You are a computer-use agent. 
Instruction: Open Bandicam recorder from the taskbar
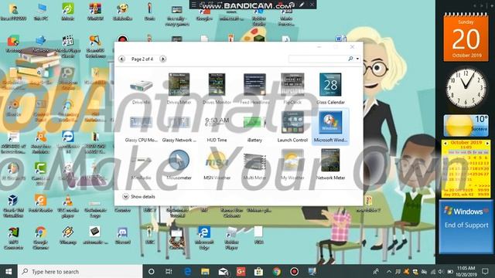(x=294, y=271)
